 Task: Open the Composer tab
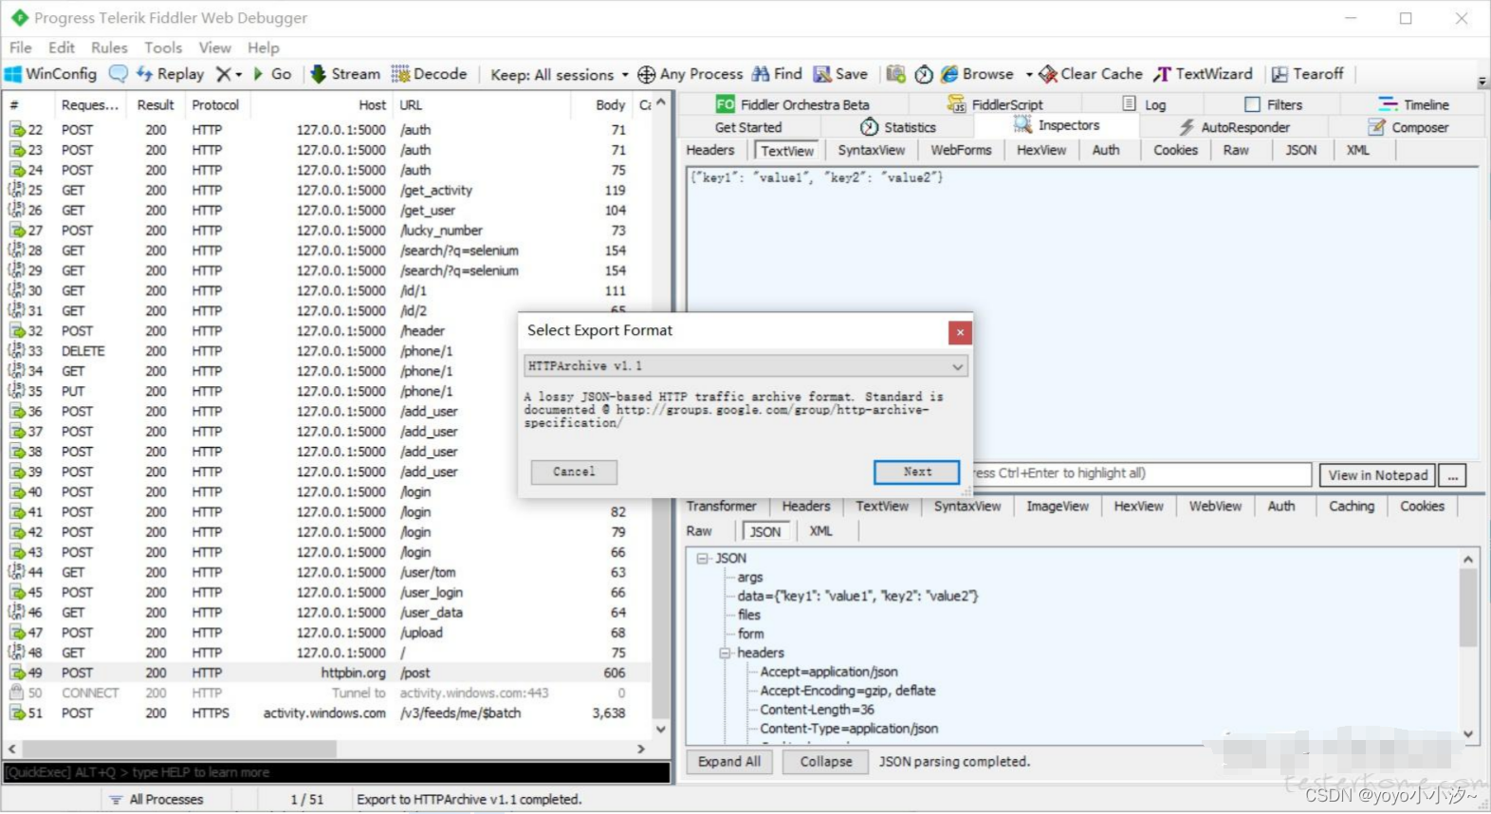point(1408,127)
